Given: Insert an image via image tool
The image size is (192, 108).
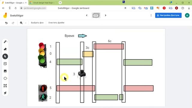Looking at the screenshot, I should click(x=5, y=71).
